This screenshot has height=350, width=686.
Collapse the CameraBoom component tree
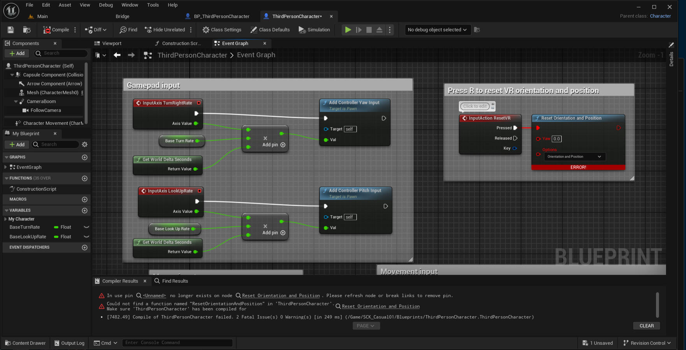point(16,101)
